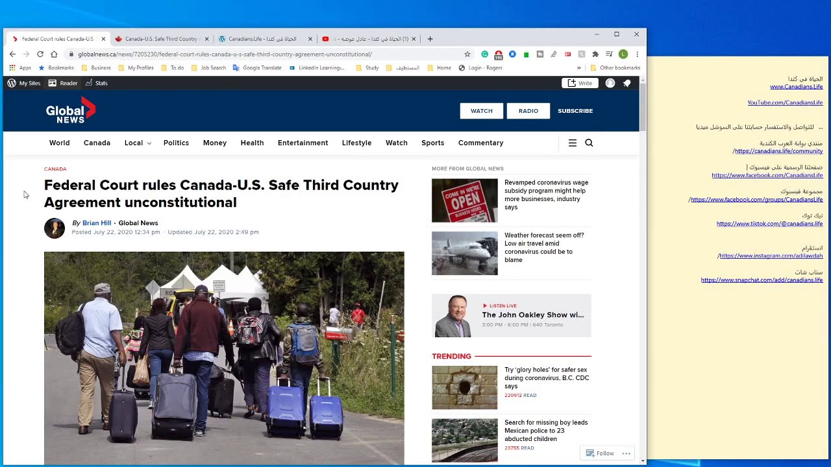Click the home icon in browser toolbar
Image resolution: width=831 pixels, height=467 pixels.
tap(54, 54)
